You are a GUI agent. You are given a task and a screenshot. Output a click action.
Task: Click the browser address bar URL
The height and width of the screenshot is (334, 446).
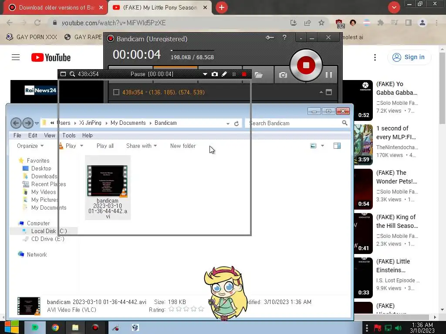click(114, 23)
